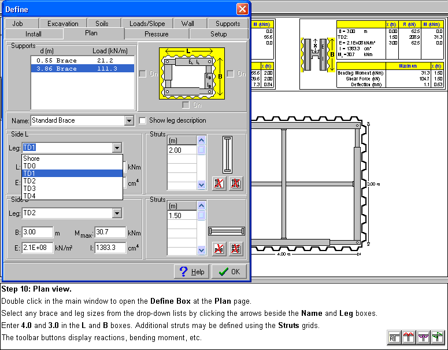Switch to the Pressure tab
The width and height of the screenshot is (448, 350).
coord(157,34)
